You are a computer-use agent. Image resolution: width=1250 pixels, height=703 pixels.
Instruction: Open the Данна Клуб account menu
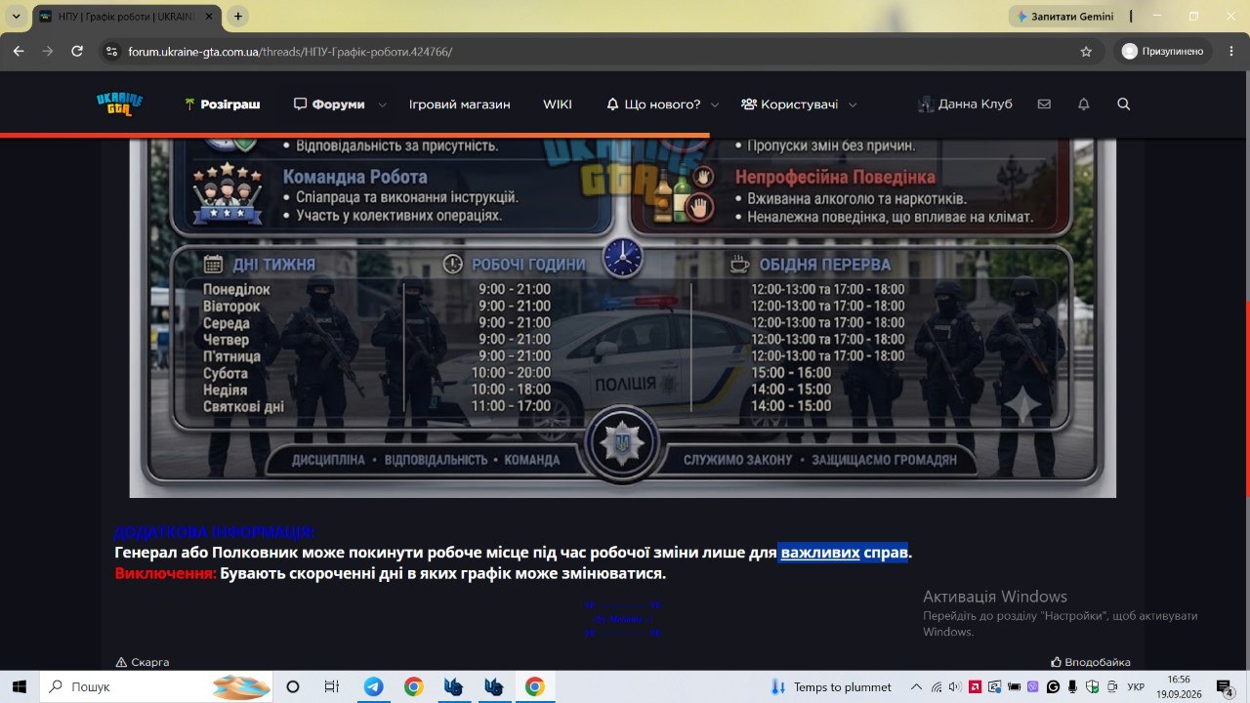point(965,104)
